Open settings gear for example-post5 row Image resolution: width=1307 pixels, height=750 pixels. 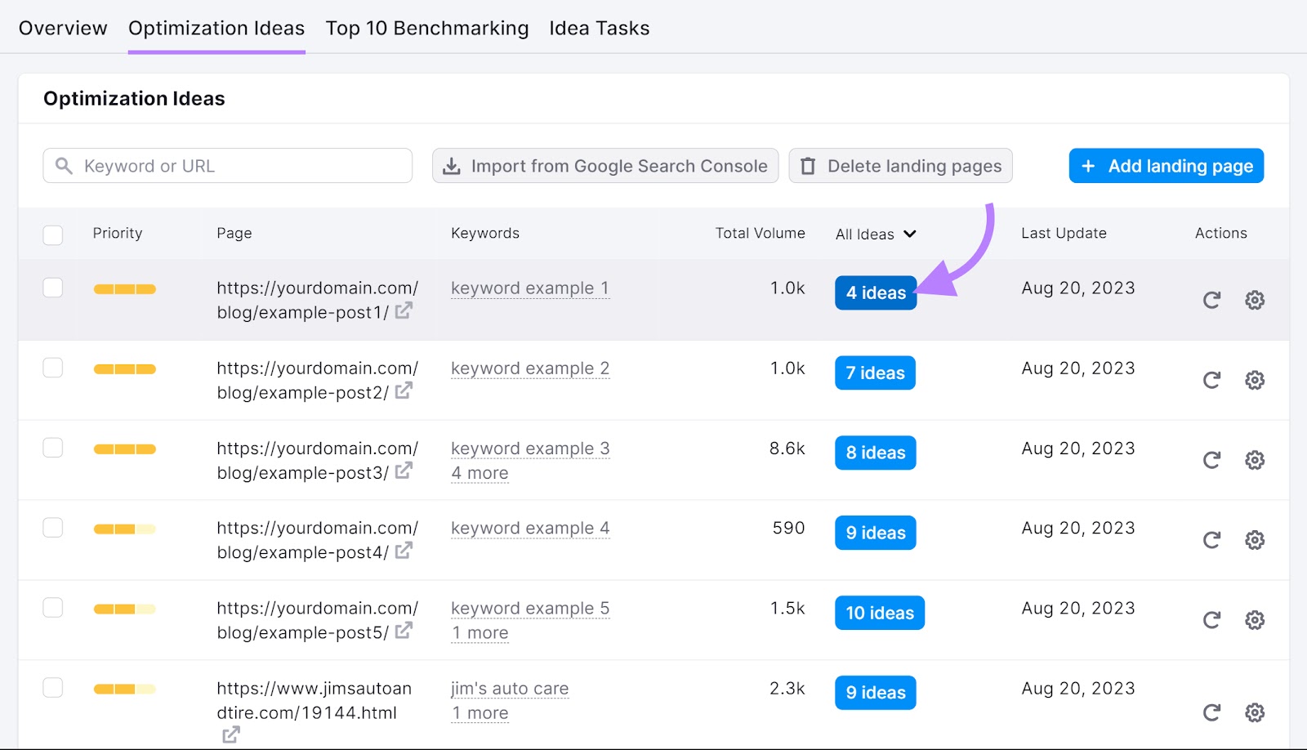pos(1255,619)
